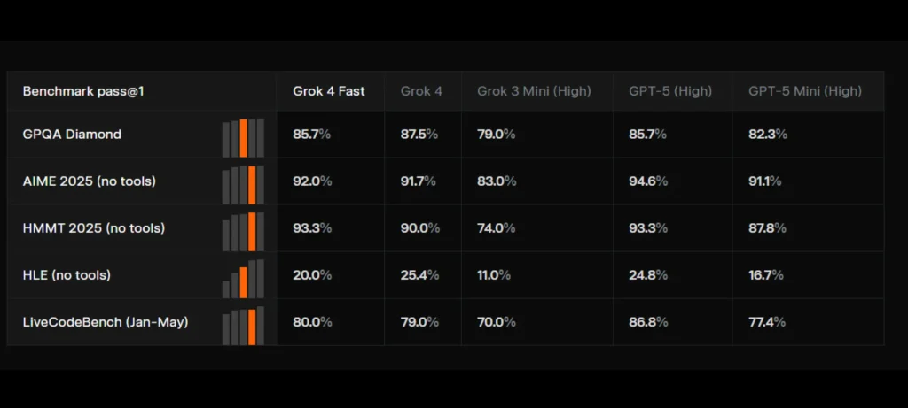908x408 pixels.
Task: Click GPT-5 (High)'s 86.8% LiveCodeBench score
Action: click(x=647, y=322)
